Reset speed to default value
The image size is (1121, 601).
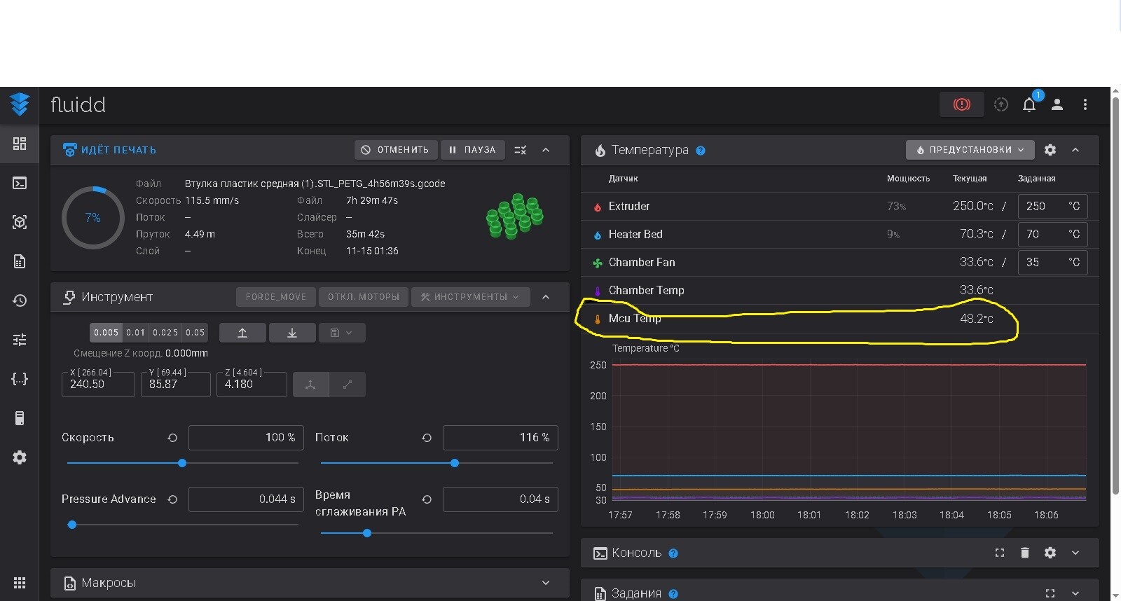point(172,438)
